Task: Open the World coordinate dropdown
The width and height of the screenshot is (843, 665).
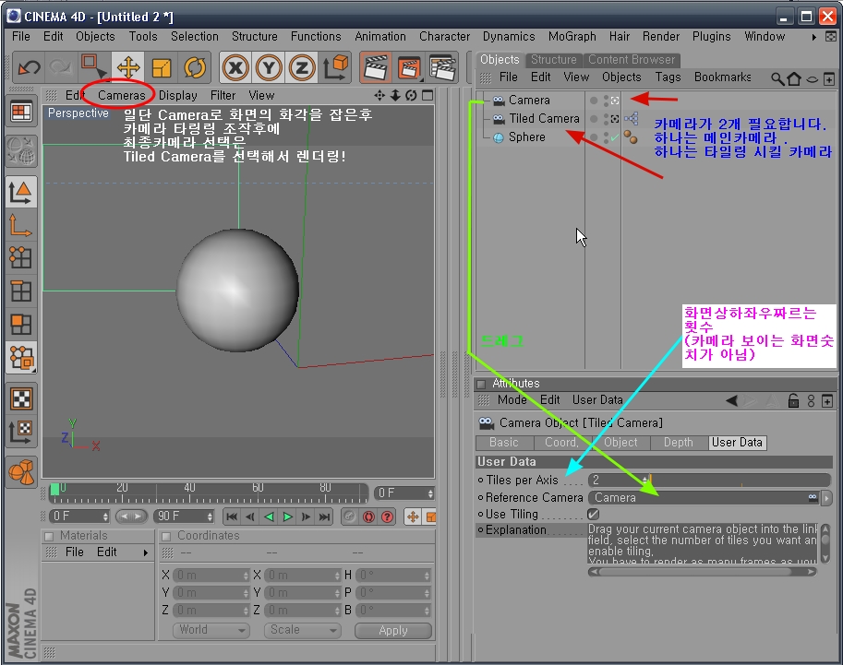Action: [x=211, y=630]
